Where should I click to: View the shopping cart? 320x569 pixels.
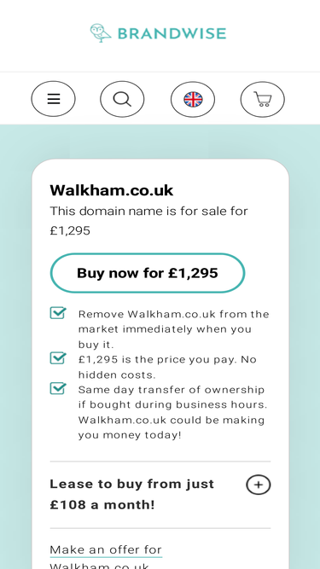coord(263,99)
